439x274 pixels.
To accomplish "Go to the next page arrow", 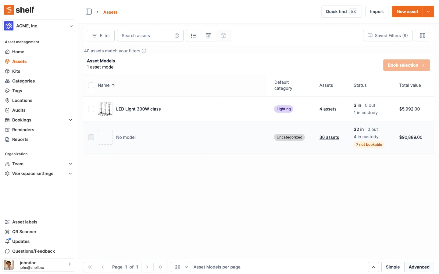I will click(147, 267).
